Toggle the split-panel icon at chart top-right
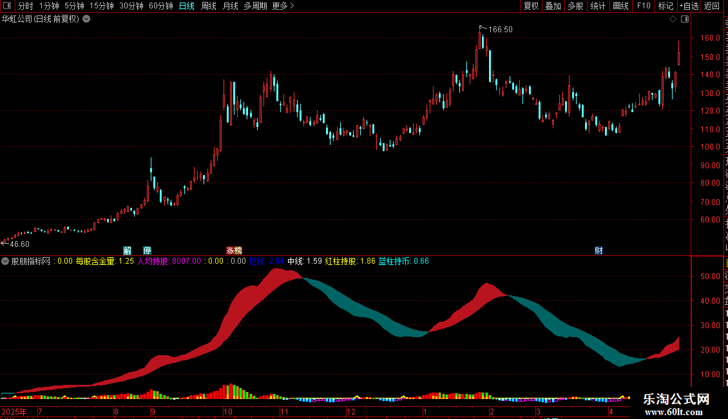This screenshot has width=728, height=419. [x=685, y=19]
